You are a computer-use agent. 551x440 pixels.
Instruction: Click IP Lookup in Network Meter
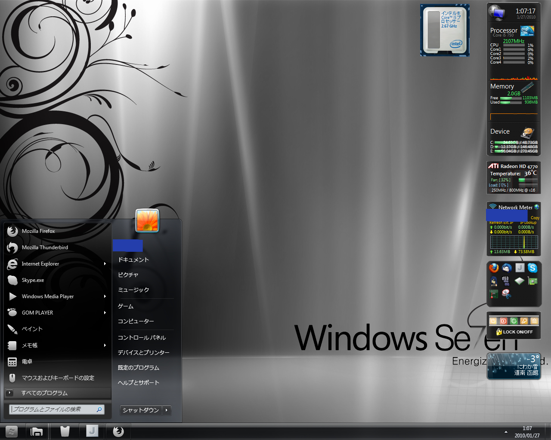click(x=528, y=223)
